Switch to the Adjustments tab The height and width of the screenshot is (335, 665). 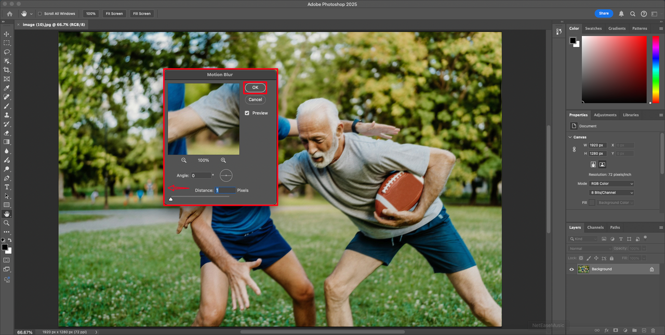pos(605,115)
